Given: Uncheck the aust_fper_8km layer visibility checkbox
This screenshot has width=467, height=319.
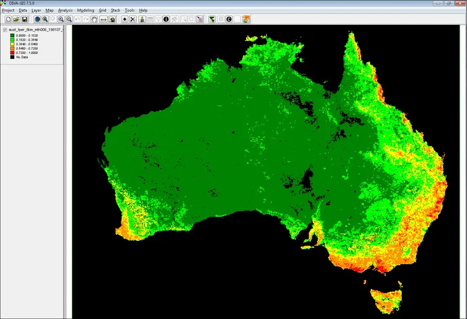Looking at the screenshot, I should pyautogui.click(x=5, y=30).
